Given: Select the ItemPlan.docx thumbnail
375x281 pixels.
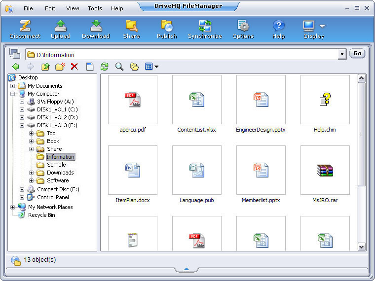Looking at the screenshot, I should [133, 170].
